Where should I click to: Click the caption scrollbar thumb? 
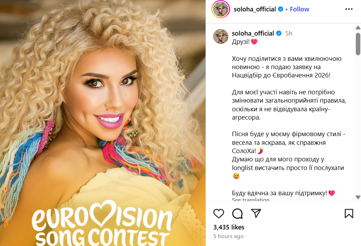(358, 44)
